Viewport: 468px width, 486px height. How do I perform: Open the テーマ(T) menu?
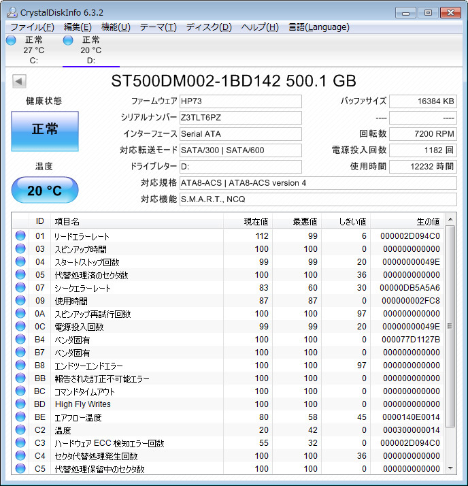coord(158,27)
